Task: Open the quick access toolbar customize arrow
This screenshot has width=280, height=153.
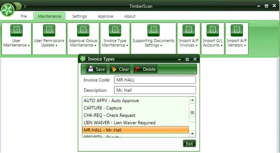Action: point(25,6)
